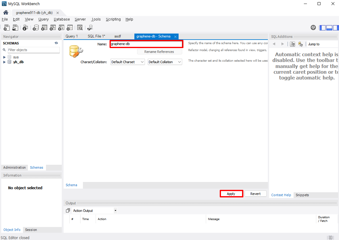Go forward in SQL Additions help

coord(282,44)
